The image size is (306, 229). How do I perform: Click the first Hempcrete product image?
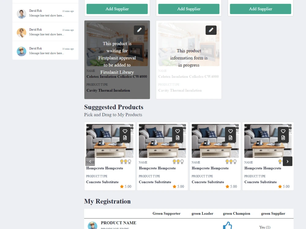click(110, 141)
